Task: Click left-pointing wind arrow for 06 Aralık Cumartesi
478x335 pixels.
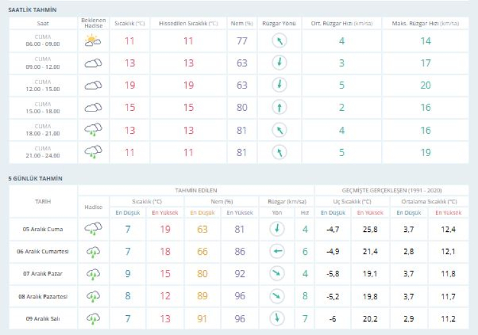Action: (x=278, y=252)
